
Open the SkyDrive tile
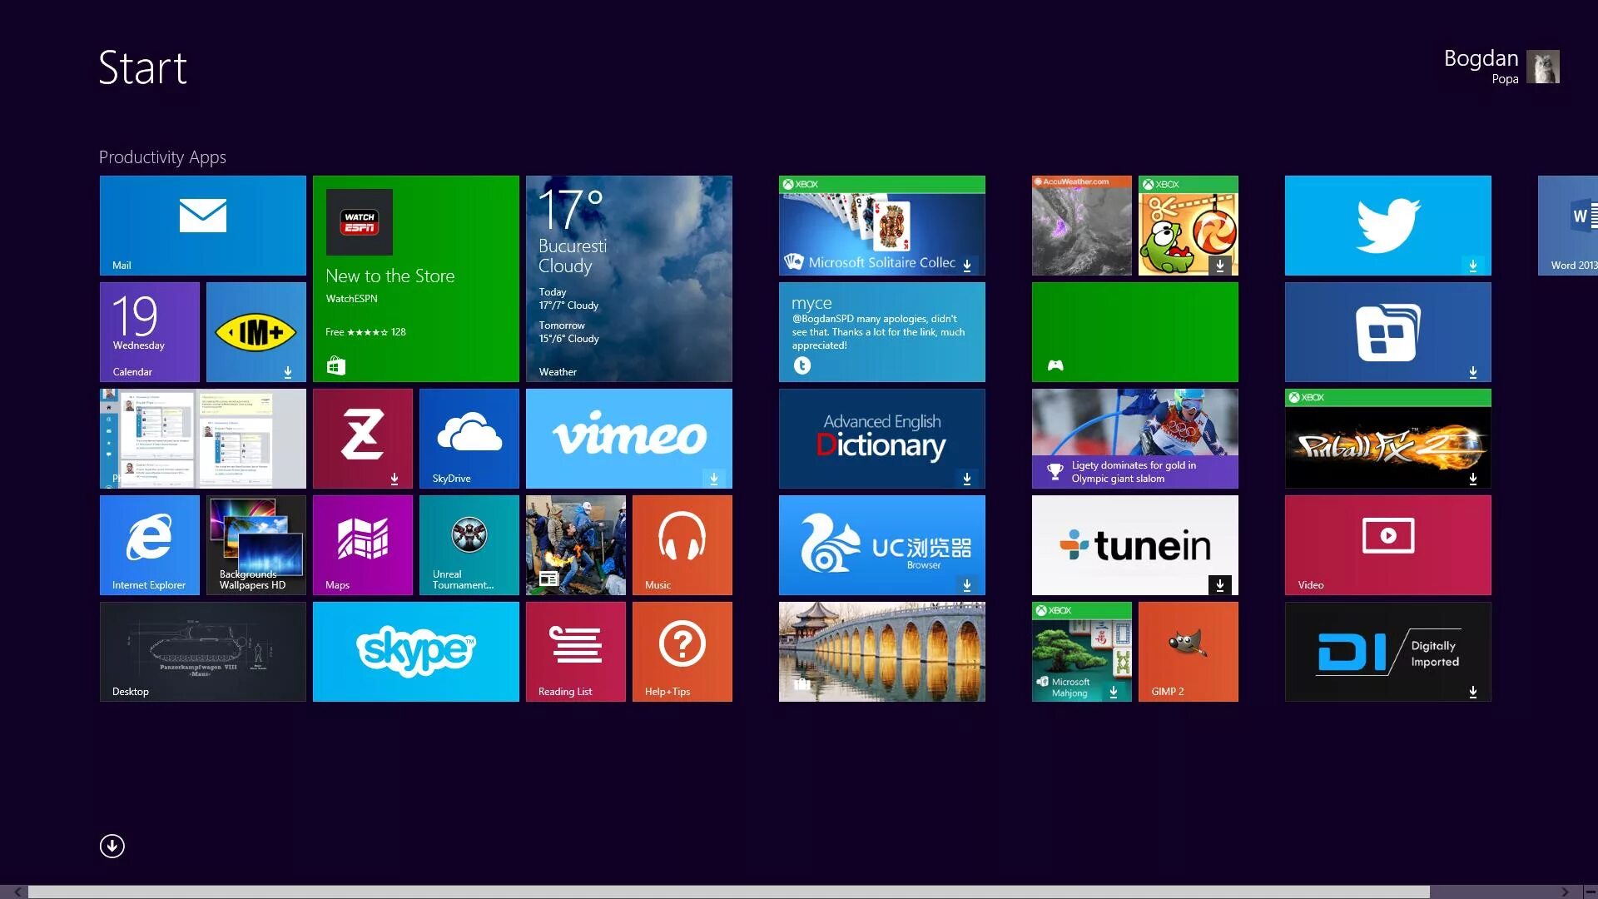tap(469, 438)
